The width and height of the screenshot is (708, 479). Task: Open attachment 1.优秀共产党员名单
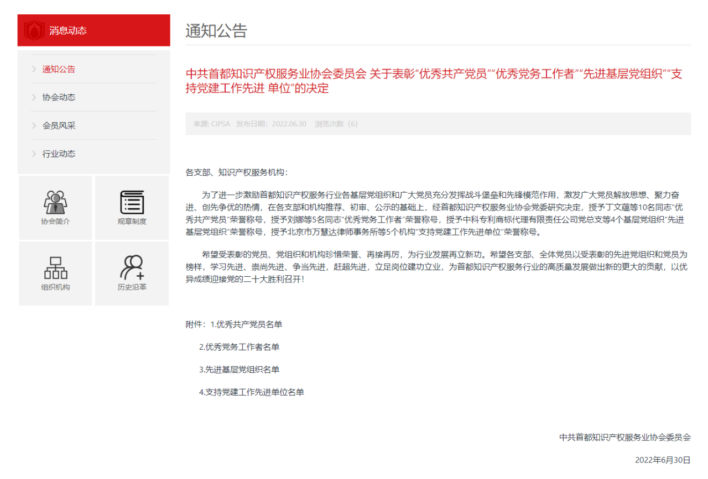pos(246,325)
